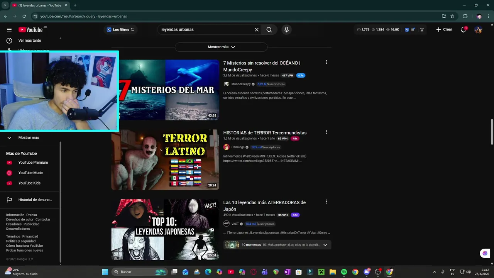
Task: Click the browser address bar URL
Action: (x=83, y=16)
